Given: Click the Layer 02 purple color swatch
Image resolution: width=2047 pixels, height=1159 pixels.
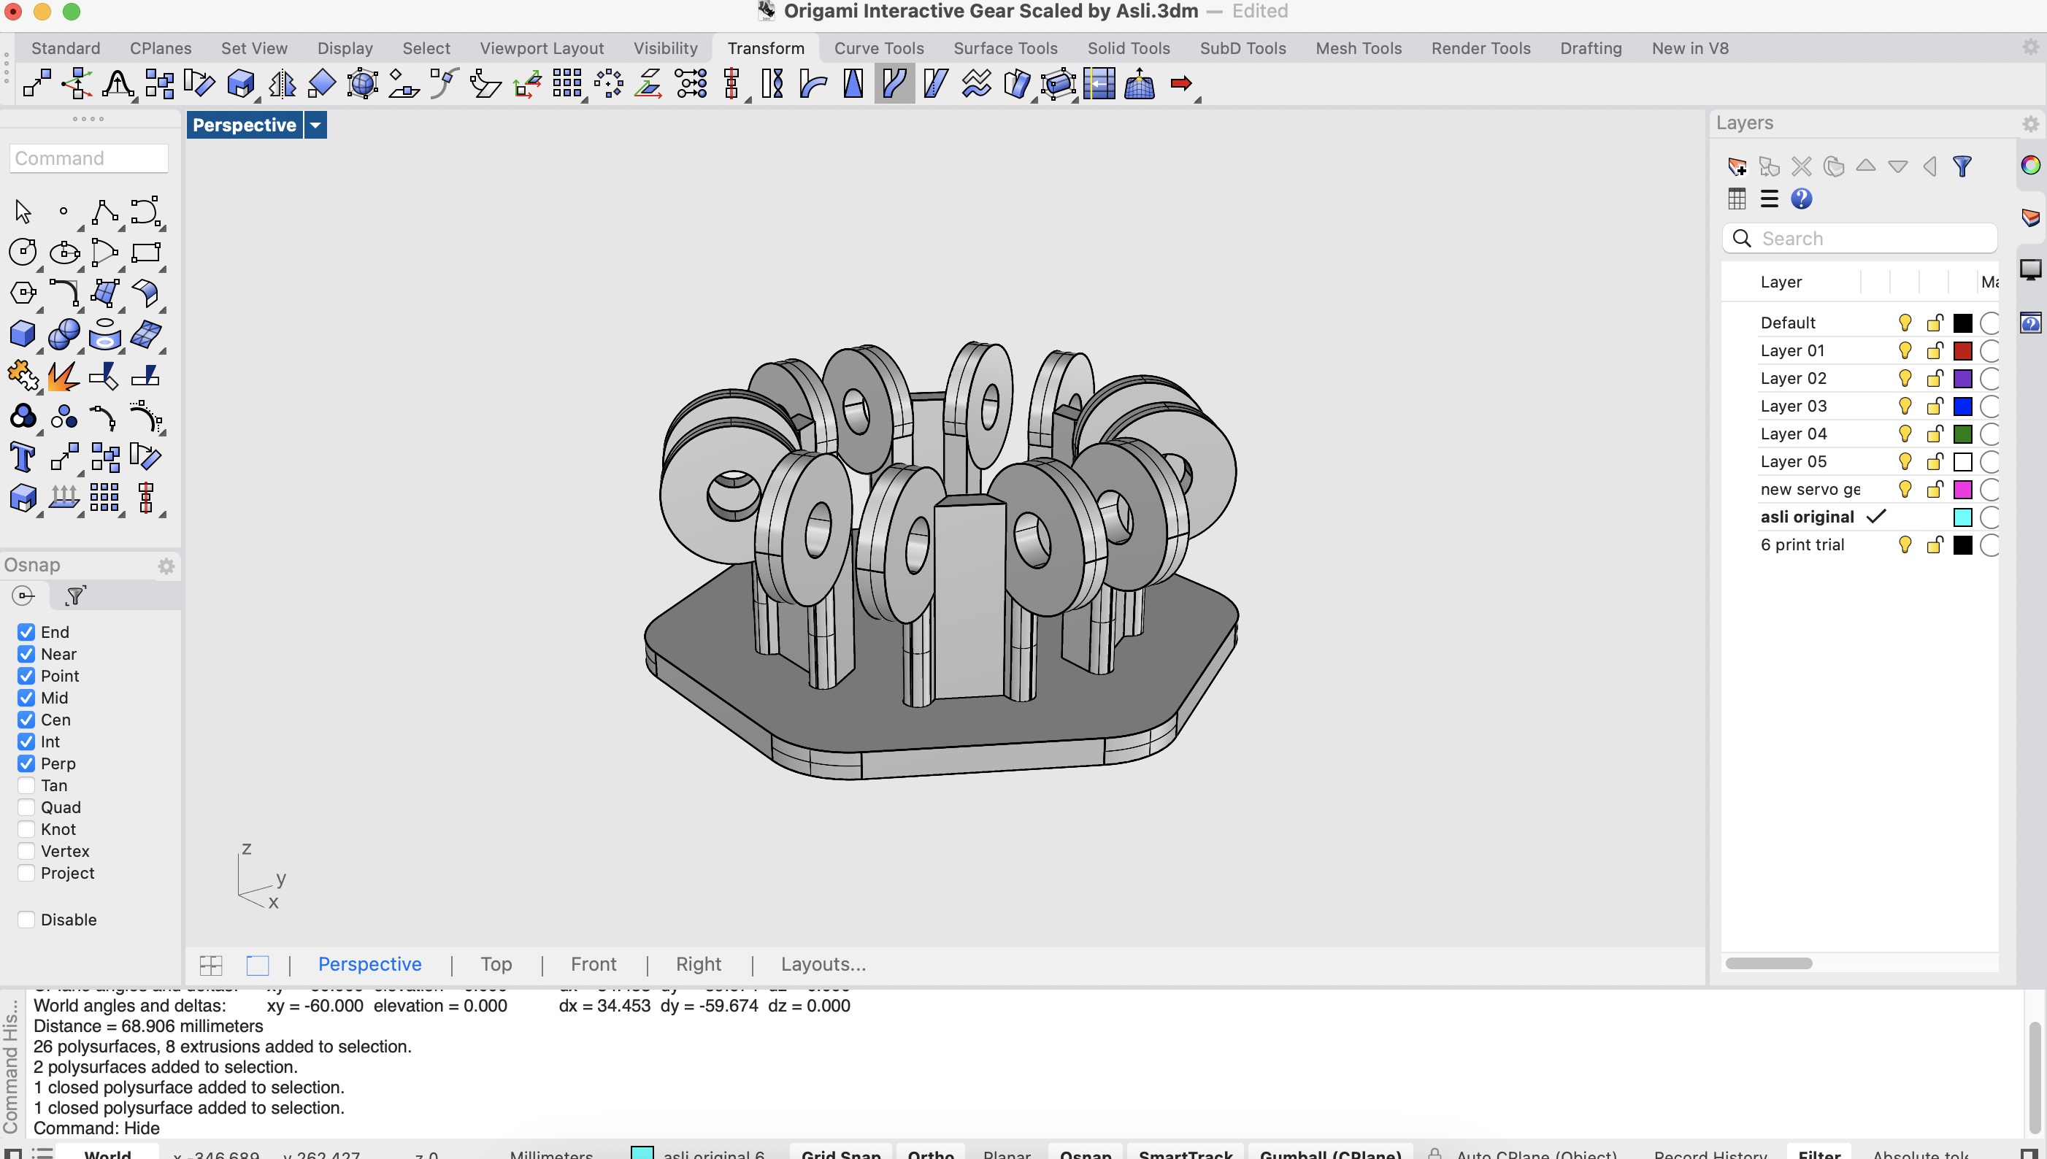Looking at the screenshot, I should click(1962, 378).
